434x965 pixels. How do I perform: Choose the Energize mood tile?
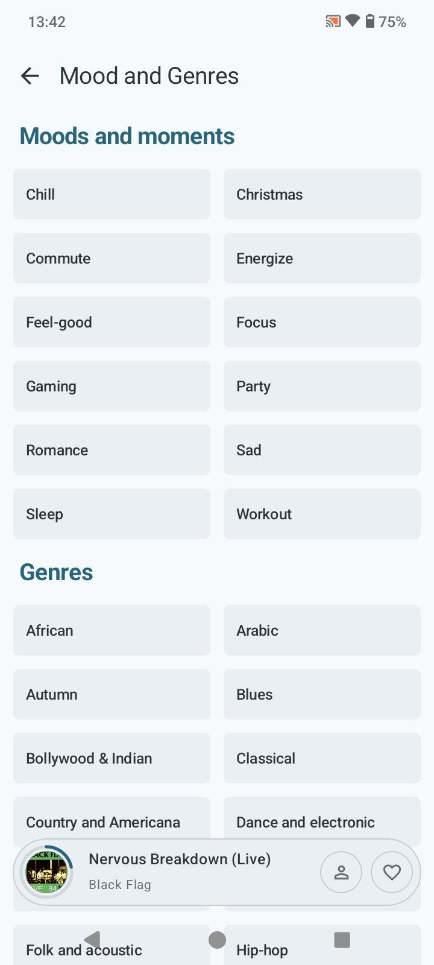322,258
